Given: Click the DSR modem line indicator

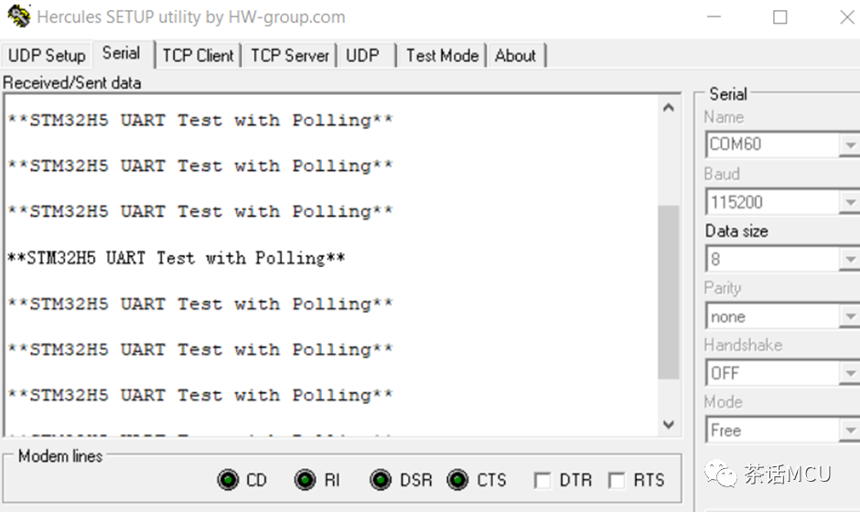Looking at the screenshot, I should [381, 480].
